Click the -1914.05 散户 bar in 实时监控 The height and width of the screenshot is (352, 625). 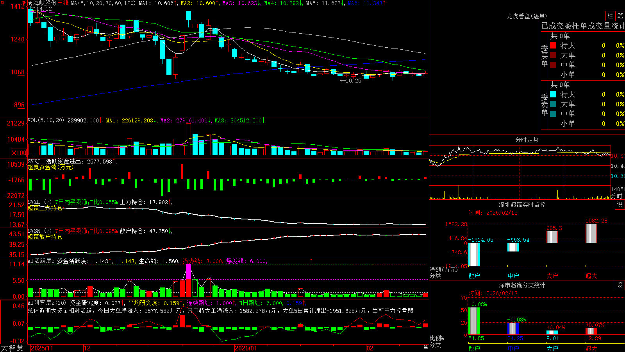tap(474, 255)
